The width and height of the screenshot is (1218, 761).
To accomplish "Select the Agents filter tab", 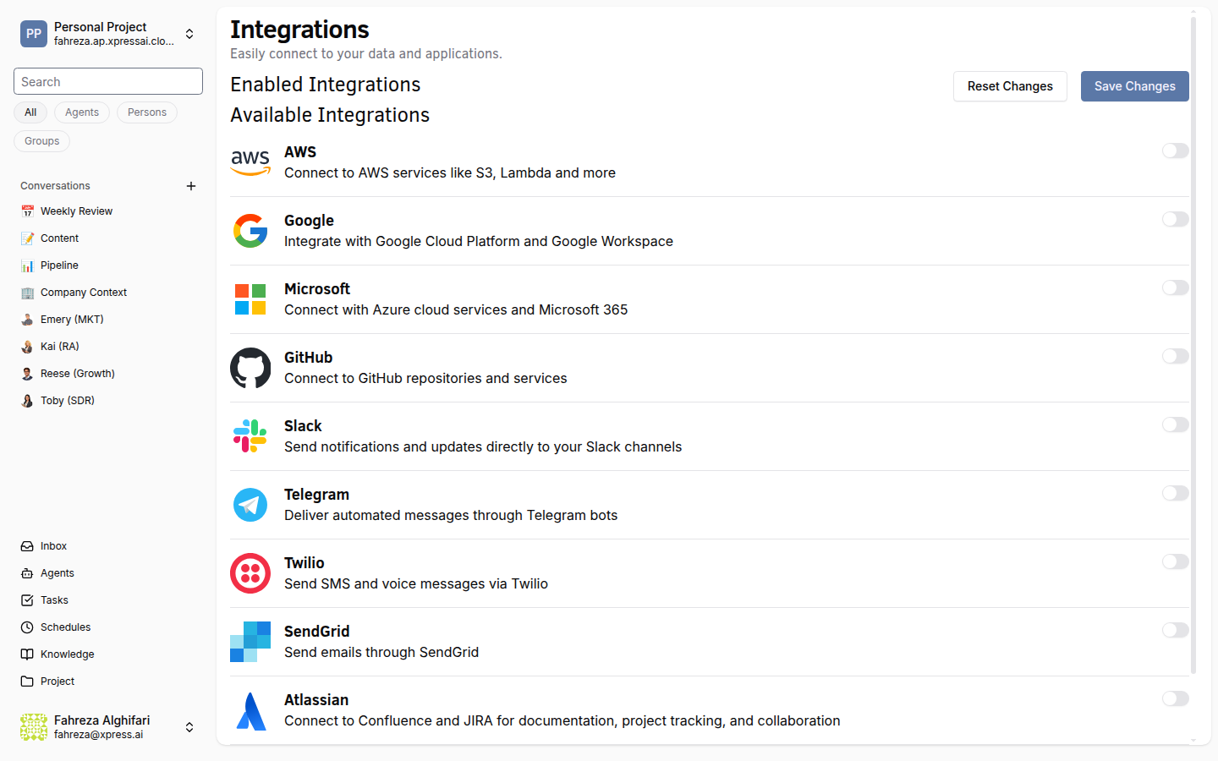I will [x=82, y=112].
